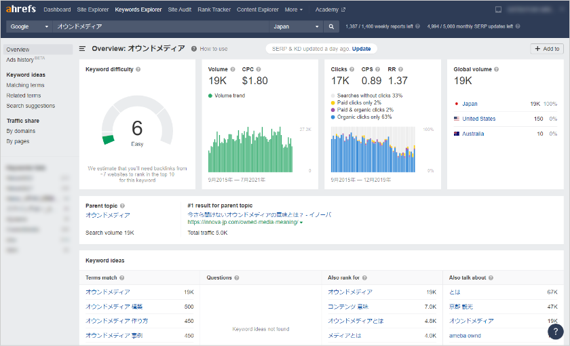The width and height of the screenshot is (570, 346).
Task: Expand the More menu in navigation
Action: tap(293, 9)
